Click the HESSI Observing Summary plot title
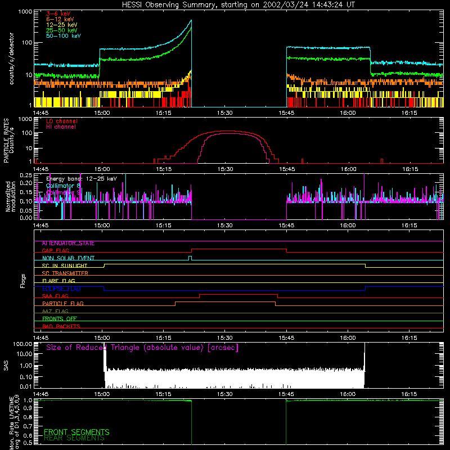Image resolution: width=450 pixels, height=450 pixels. click(238, 4)
